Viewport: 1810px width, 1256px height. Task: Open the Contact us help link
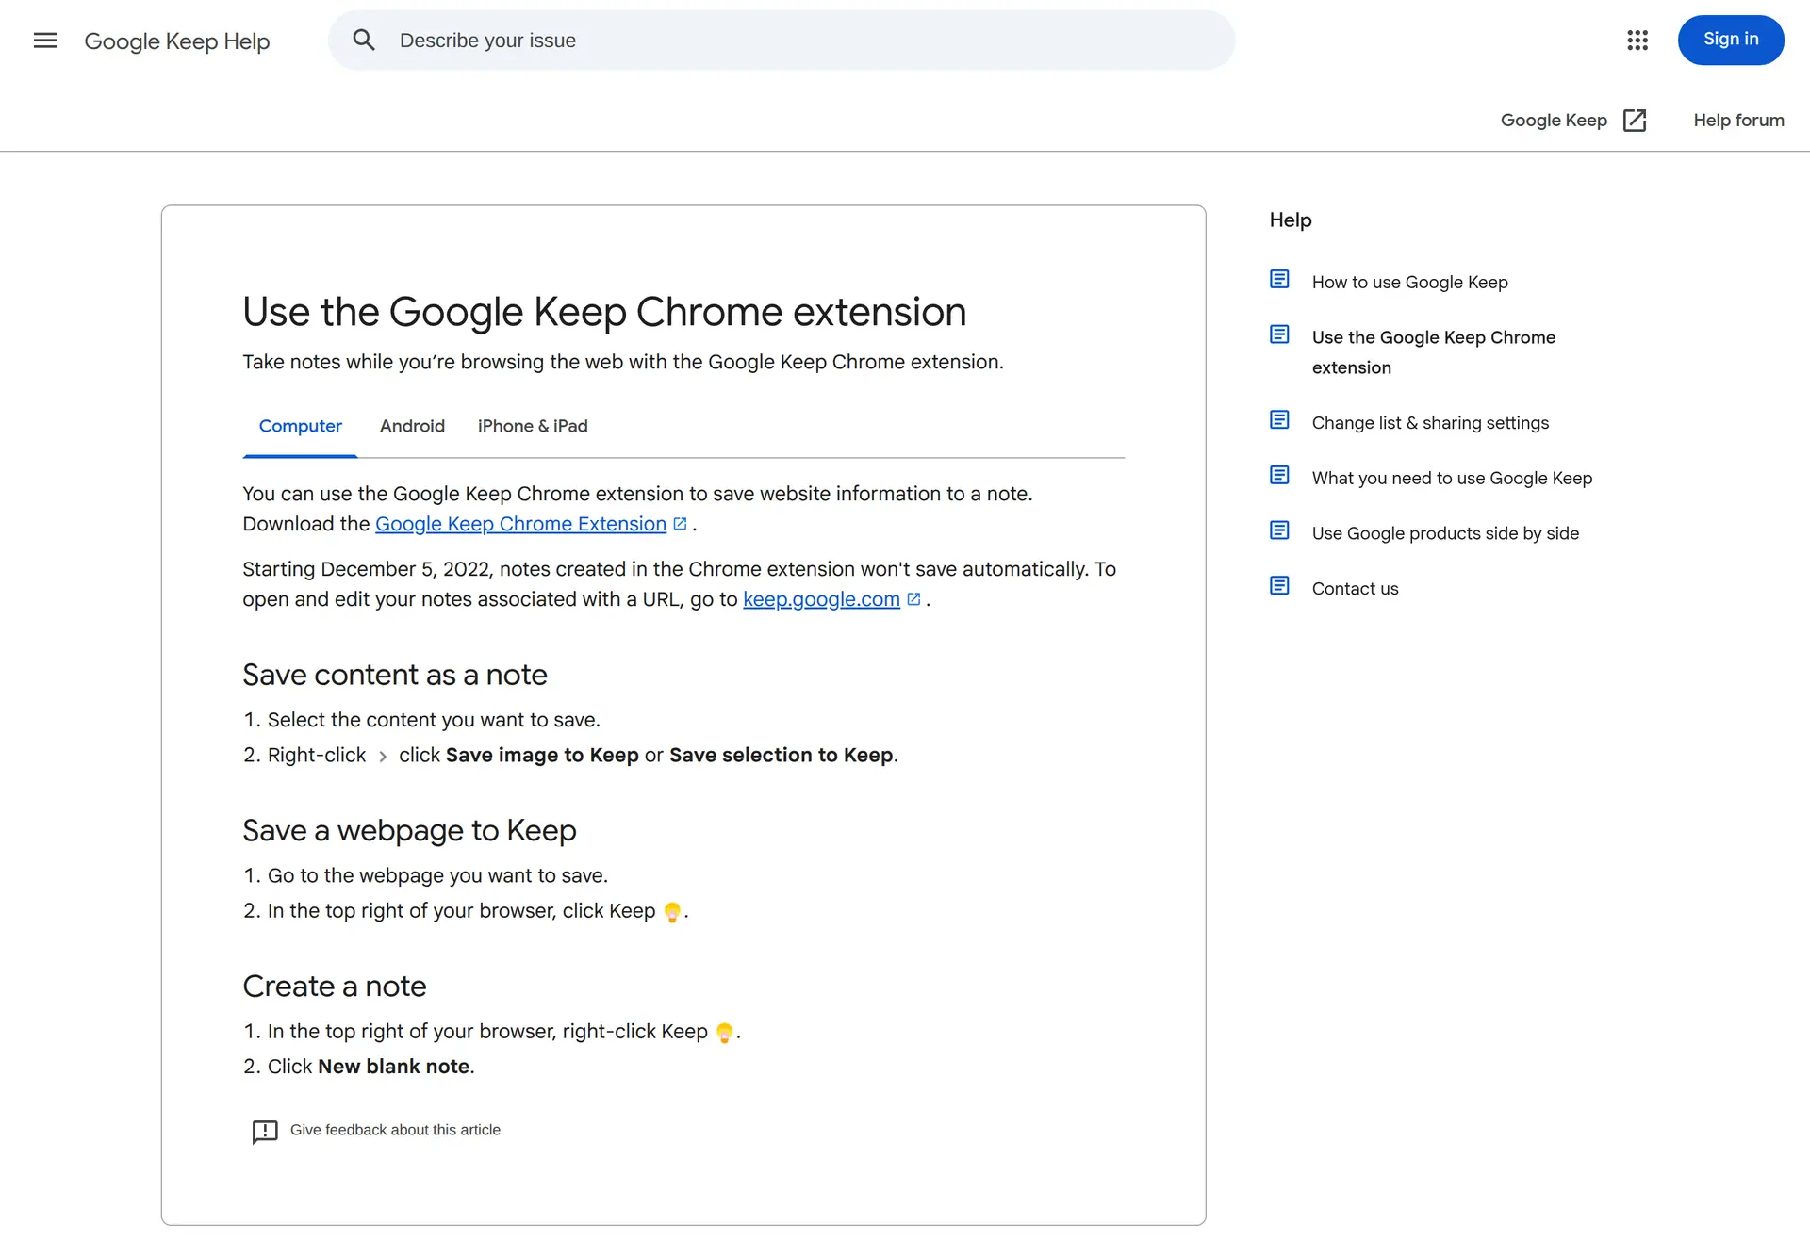pos(1355,589)
